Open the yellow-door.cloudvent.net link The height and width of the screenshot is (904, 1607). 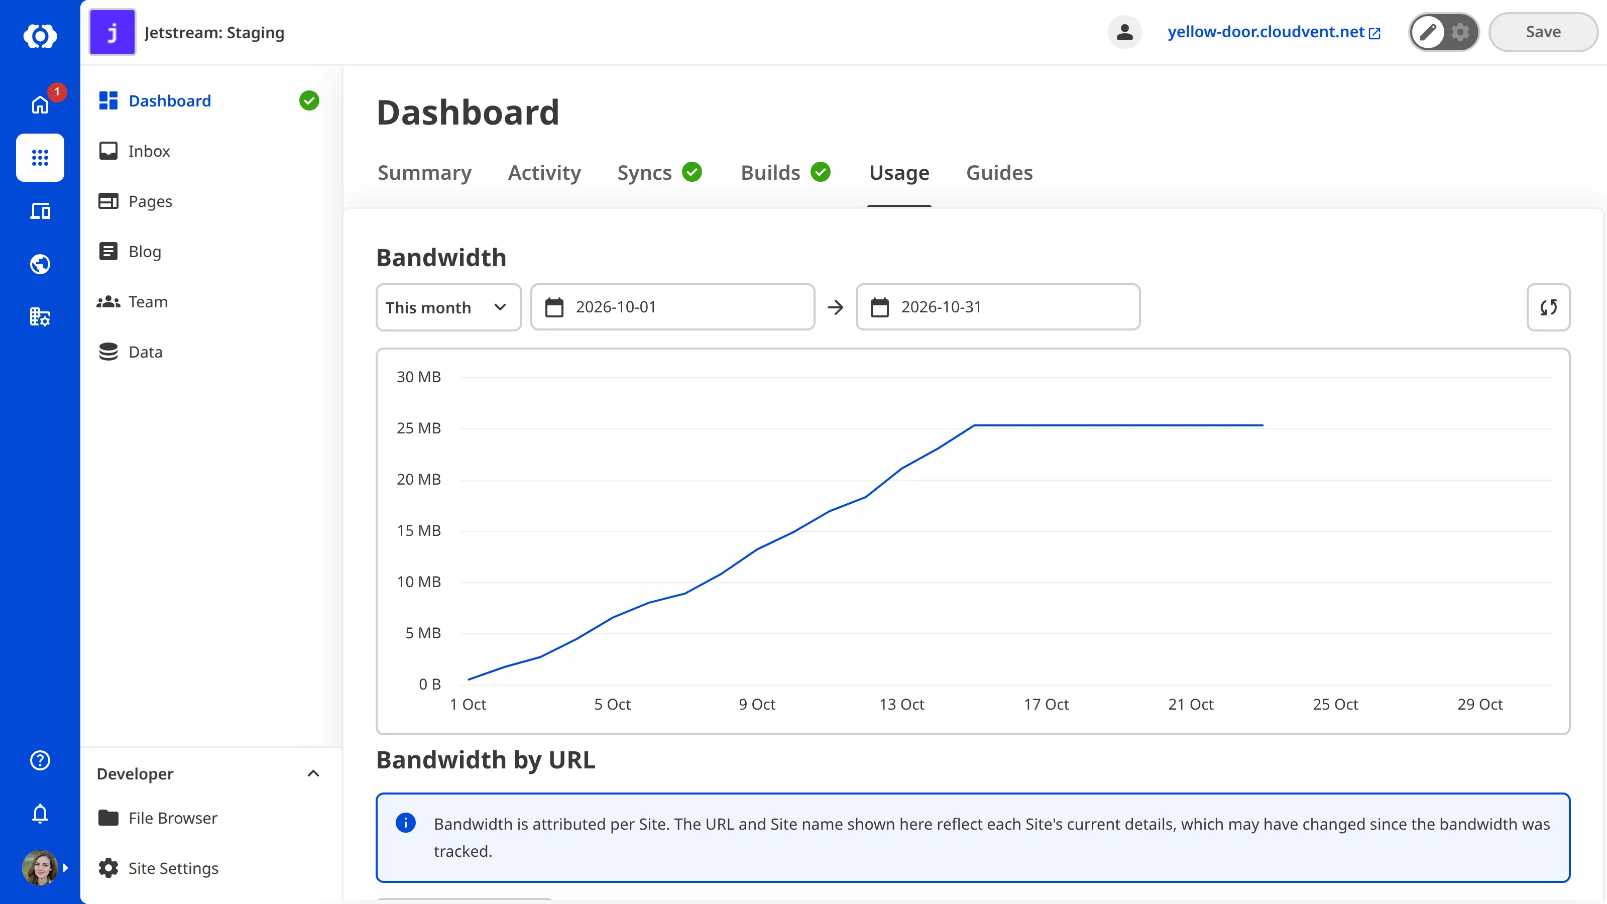[x=1274, y=33]
